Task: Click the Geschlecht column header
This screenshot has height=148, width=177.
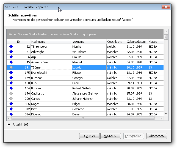Action: pos(116,42)
